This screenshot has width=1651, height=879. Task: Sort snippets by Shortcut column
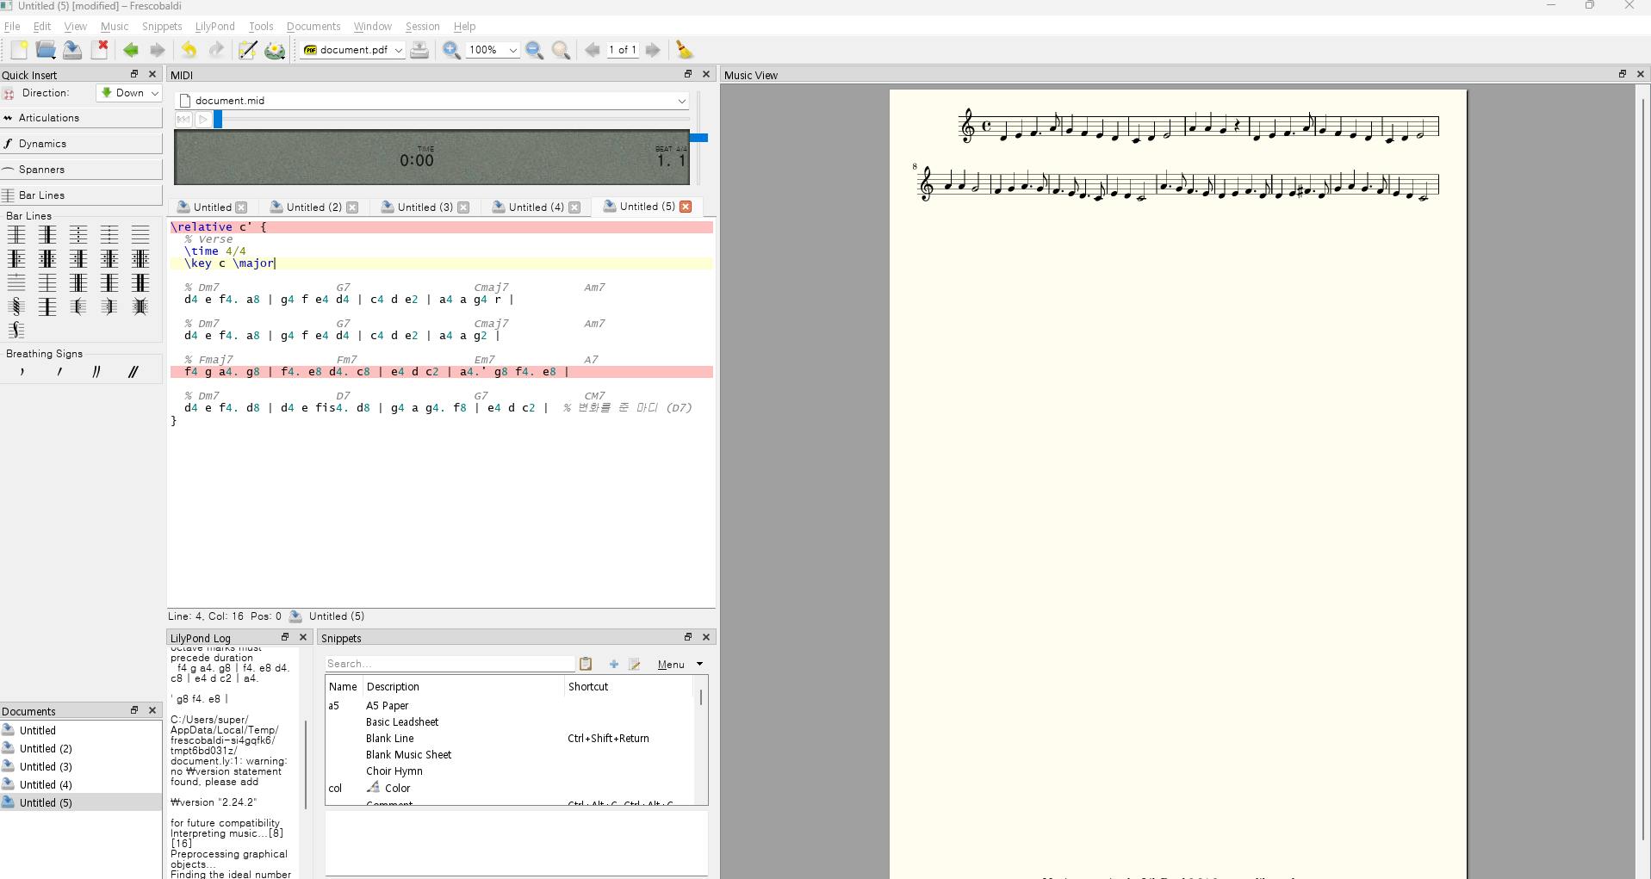(x=629, y=686)
